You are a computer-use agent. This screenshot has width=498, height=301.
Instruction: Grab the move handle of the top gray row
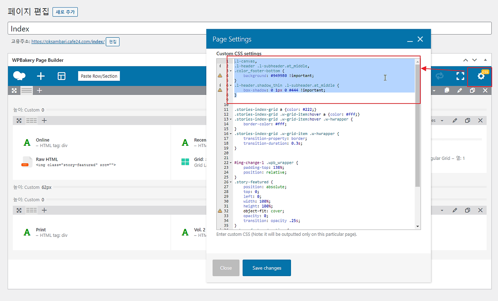[14, 90]
